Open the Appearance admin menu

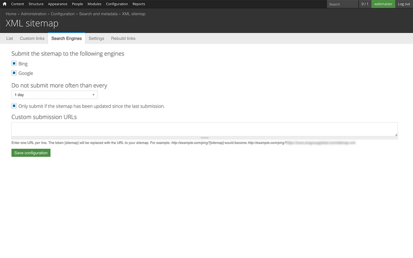pos(58,4)
